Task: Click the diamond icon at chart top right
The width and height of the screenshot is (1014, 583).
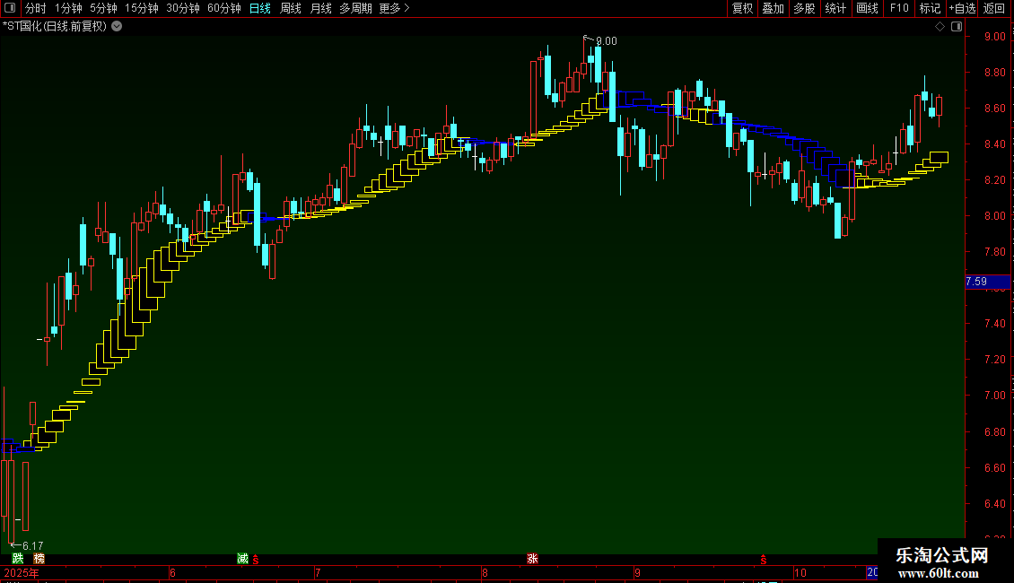Action: 940,27
